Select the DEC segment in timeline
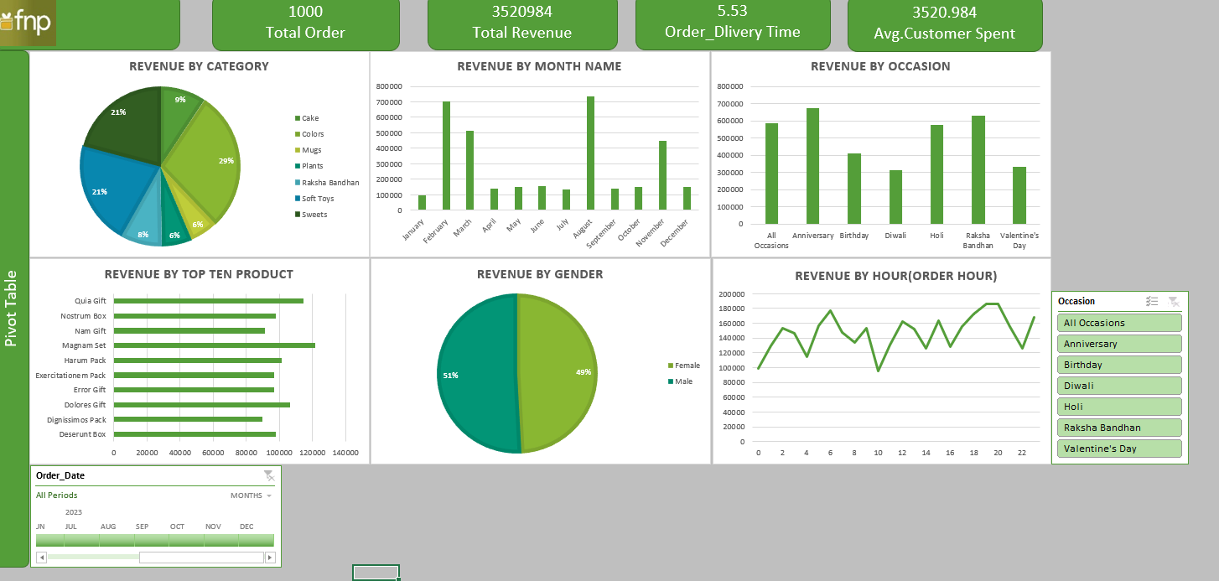Viewport: 1219px width, 581px height. (x=257, y=540)
